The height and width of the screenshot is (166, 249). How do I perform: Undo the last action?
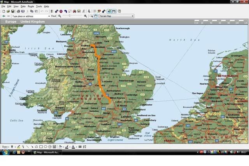42,11
